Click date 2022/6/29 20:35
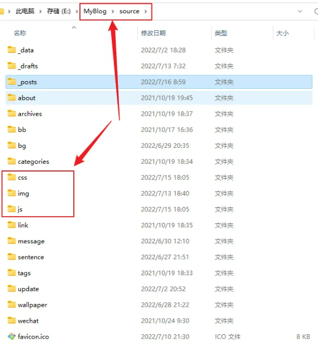This screenshot has width=318, height=342. [165, 146]
